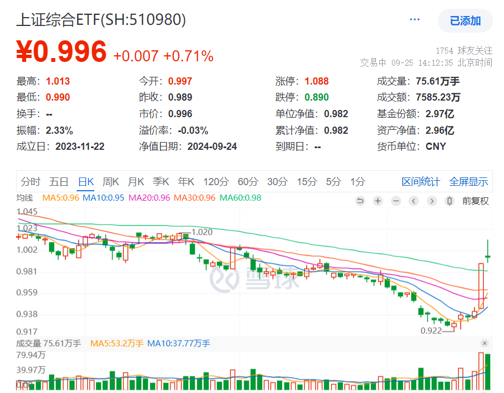Click the MA5:0.96 moving average label
The height and width of the screenshot is (393, 504).
60,198
